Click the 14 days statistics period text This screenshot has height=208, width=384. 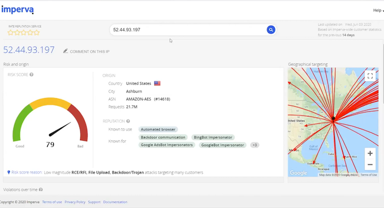(x=348, y=35)
